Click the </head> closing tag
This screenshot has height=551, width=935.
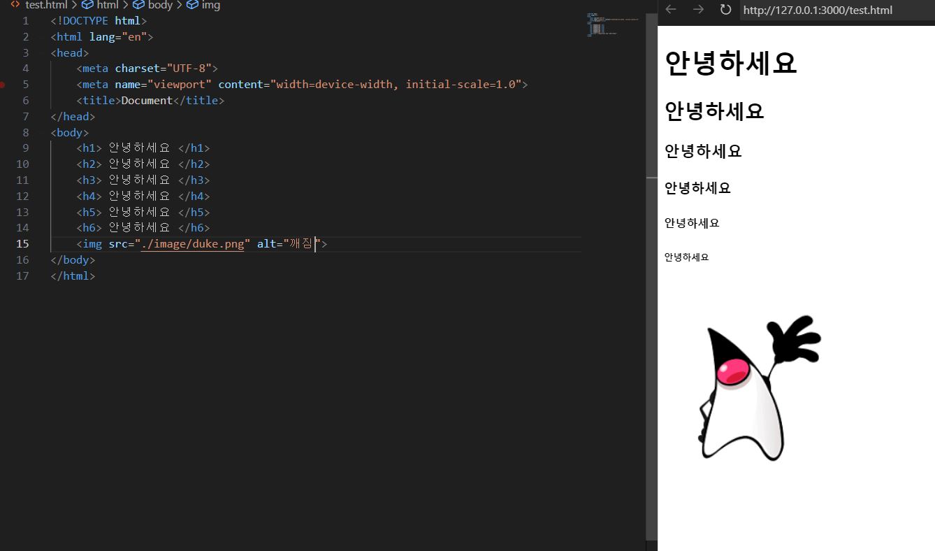click(x=73, y=117)
